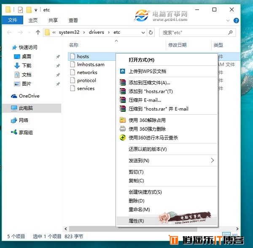Click the New Folder icon in quick access toolbar
The height and width of the screenshot is (248, 253).
pos(29,10)
